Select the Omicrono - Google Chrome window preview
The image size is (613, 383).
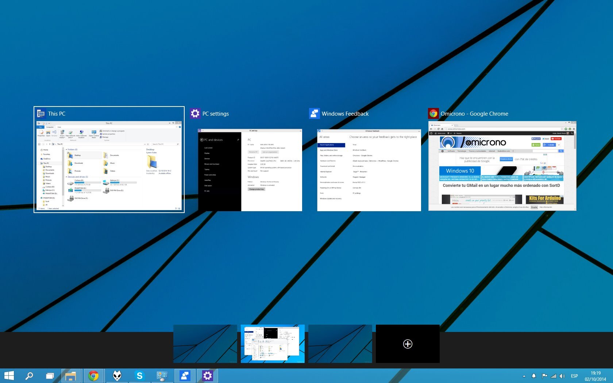coord(502,166)
